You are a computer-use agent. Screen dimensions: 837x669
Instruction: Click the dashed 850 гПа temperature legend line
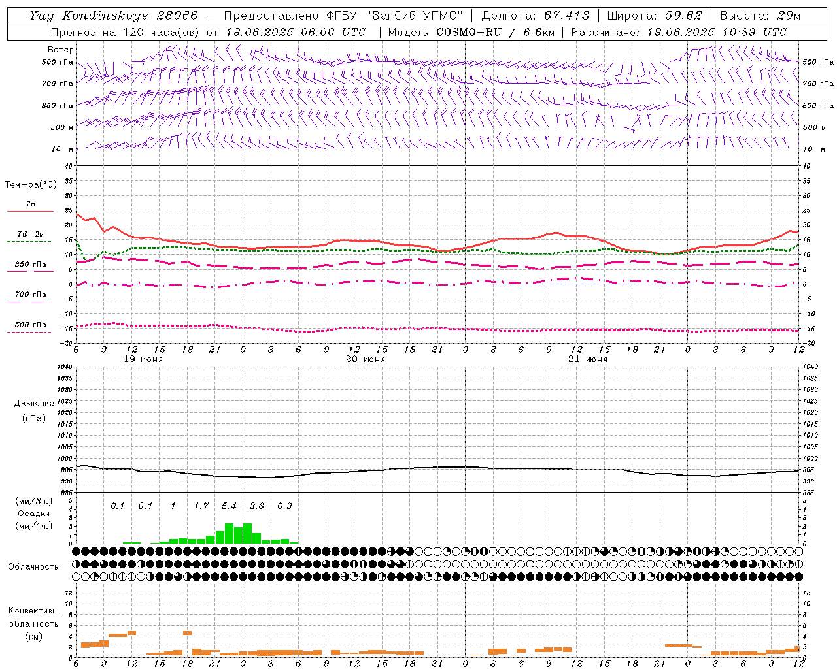point(30,272)
